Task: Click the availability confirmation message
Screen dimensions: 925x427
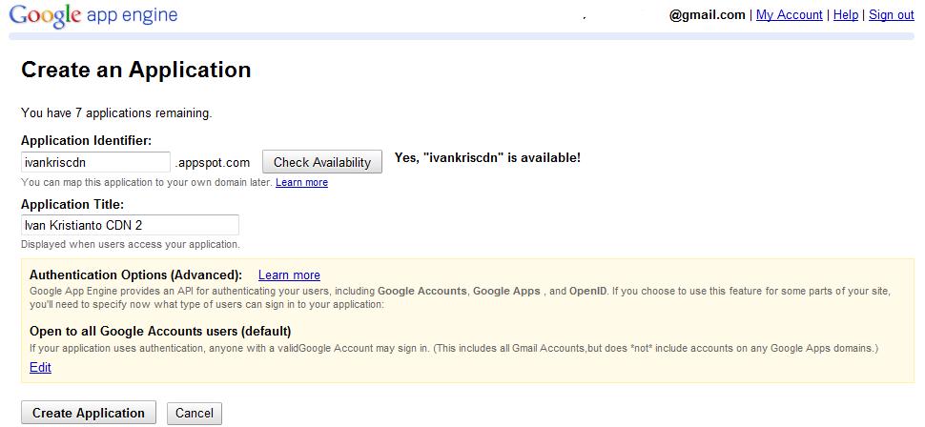Action: [x=487, y=158]
